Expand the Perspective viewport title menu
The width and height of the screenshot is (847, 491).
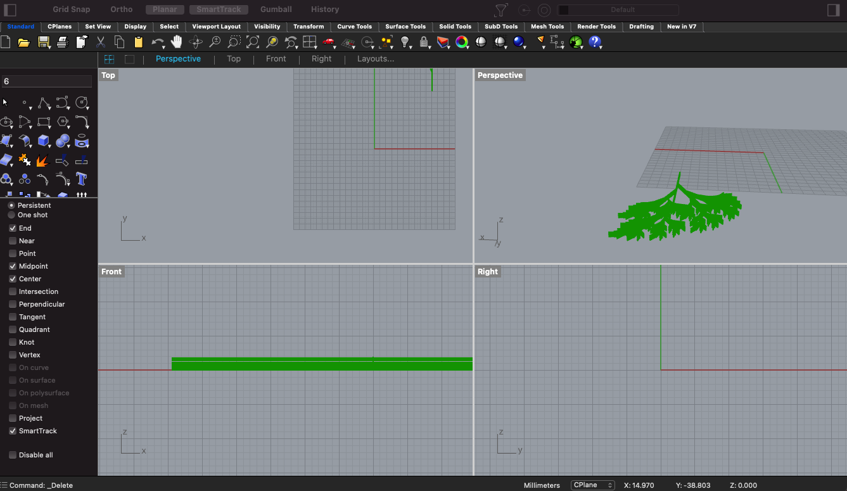[x=500, y=75]
